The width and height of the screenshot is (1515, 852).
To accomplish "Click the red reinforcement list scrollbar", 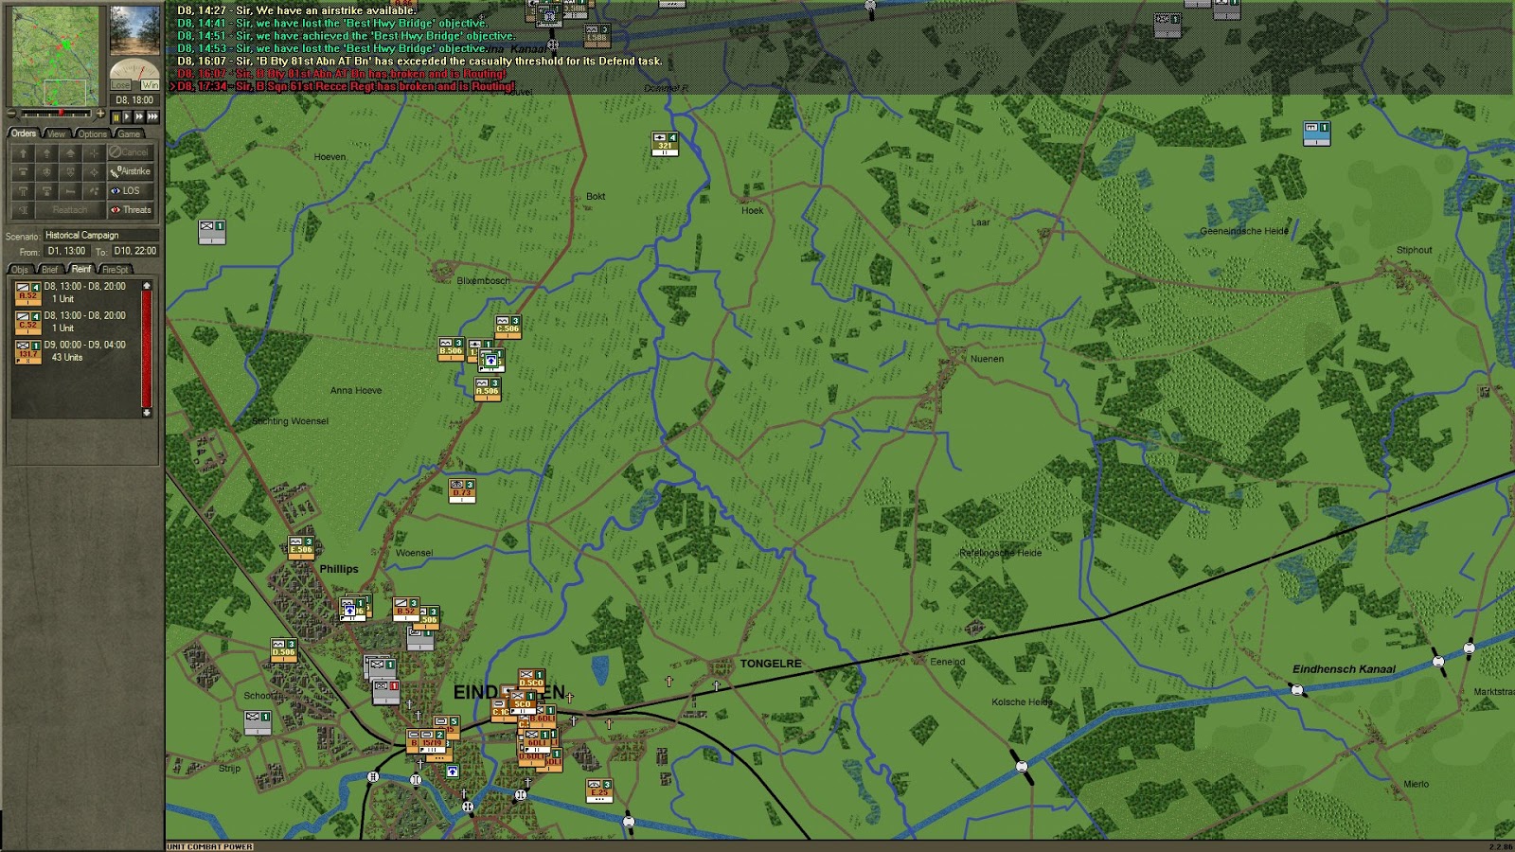I will (x=147, y=348).
